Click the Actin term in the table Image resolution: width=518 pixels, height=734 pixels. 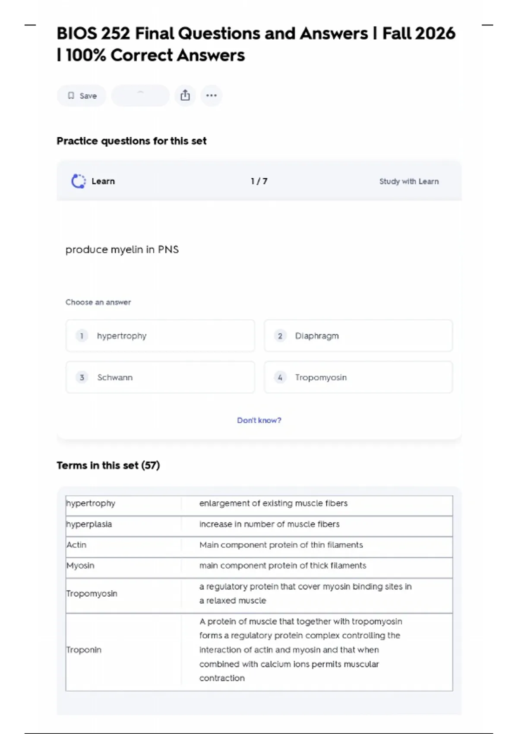pos(76,545)
